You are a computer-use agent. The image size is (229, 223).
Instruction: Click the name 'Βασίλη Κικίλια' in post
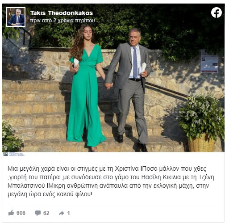[161, 177]
